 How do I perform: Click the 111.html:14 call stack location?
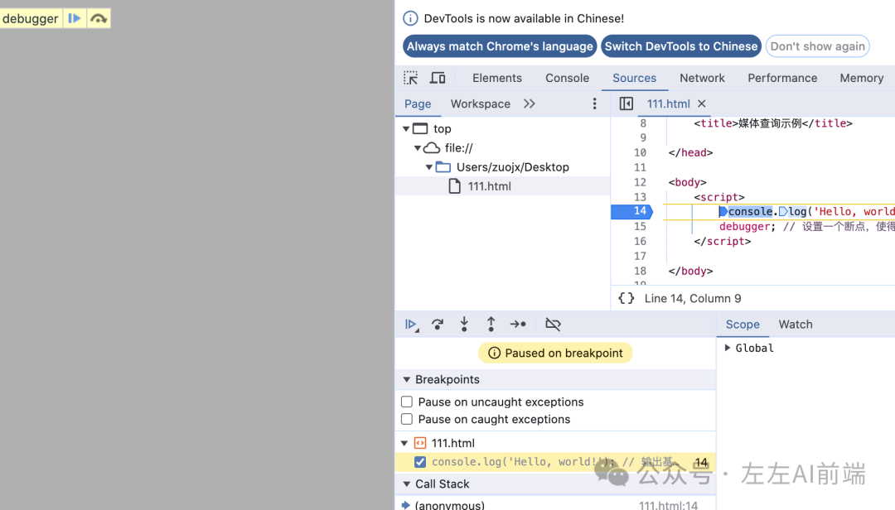[x=668, y=505]
